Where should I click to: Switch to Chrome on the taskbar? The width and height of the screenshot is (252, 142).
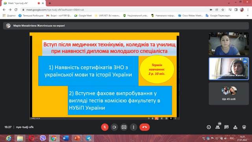(x=54, y=138)
